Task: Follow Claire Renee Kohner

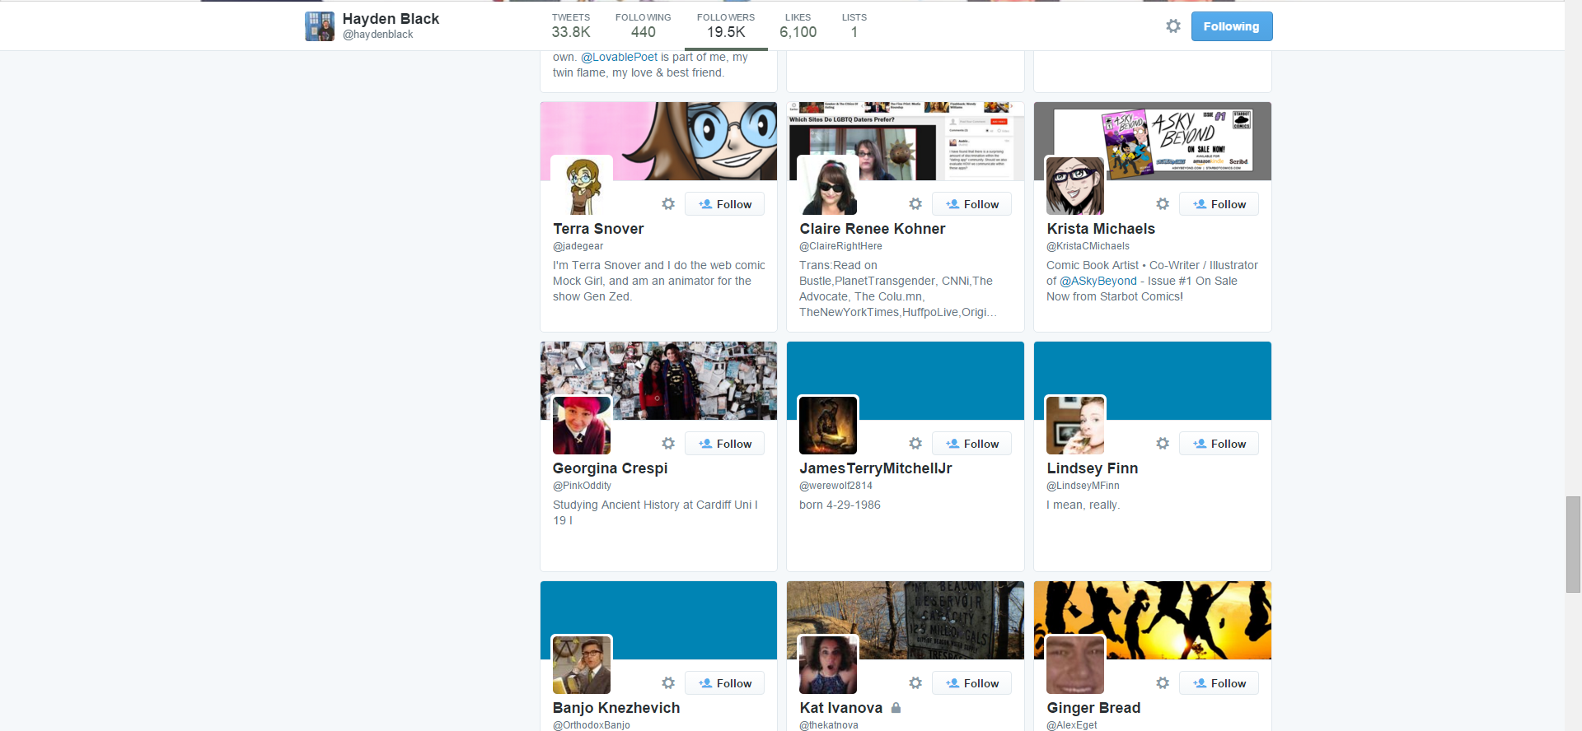Action: coord(971,204)
